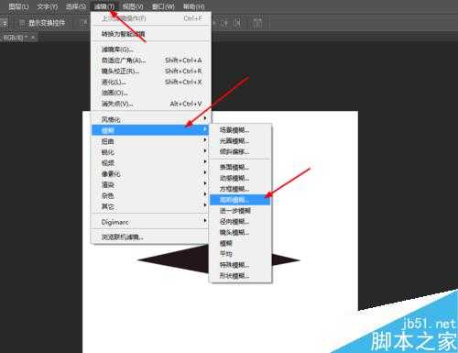Expand the 其它 submenu
Image resolution: width=458 pixels, height=353 pixels.
(150, 206)
